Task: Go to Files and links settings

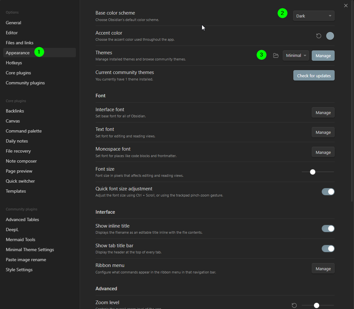Action: click(39, 43)
